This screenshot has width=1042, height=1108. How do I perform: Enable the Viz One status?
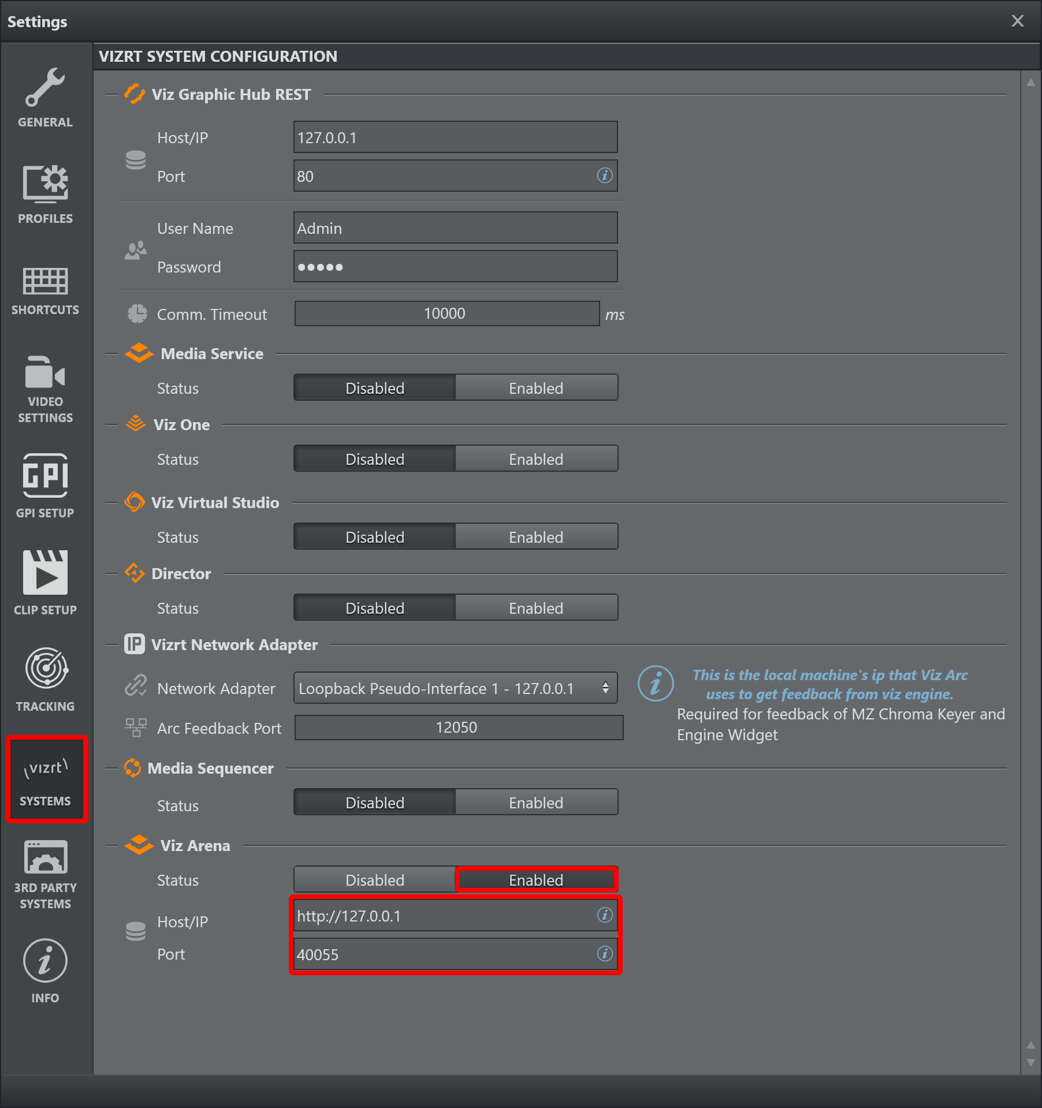pyautogui.click(x=536, y=459)
